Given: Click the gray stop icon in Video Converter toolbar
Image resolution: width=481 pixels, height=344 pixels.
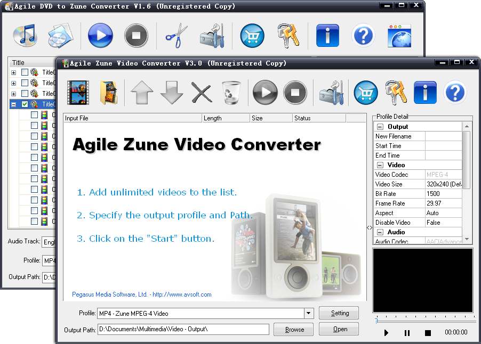Looking at the screenshot, I should 295,92.
